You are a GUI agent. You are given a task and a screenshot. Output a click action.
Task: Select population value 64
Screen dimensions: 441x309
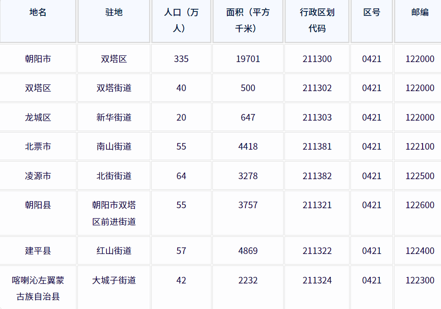click(181, 176)
